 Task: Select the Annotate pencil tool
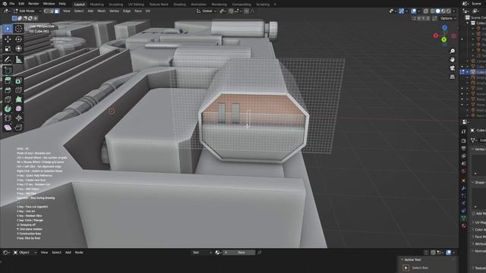[8, 59]
